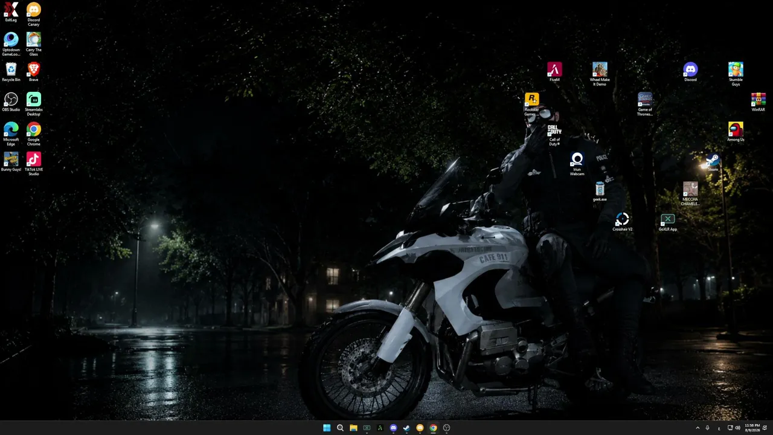Switch to Discord in the taskbar

tap(393, 428)
